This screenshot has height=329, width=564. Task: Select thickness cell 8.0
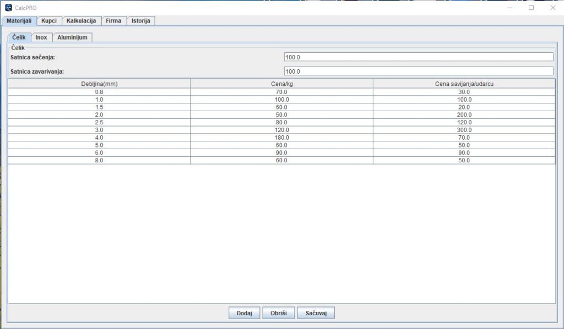tap(99, 160)
